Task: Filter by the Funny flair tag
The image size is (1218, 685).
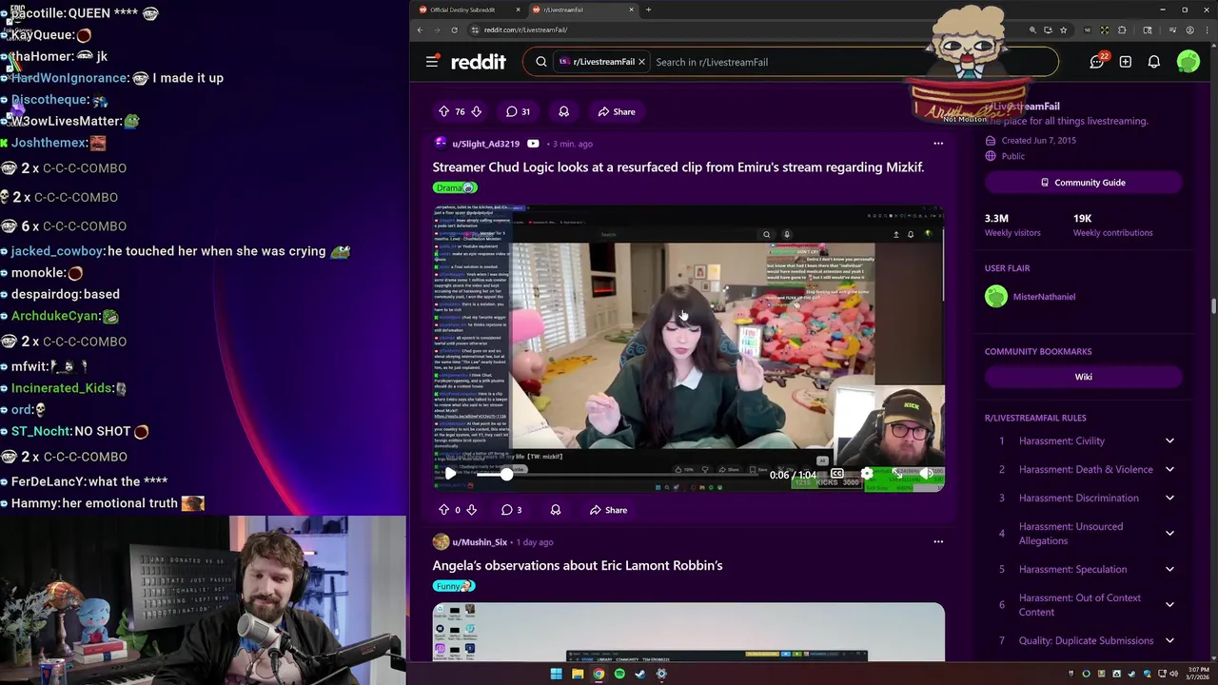Action: click(454, 586)
